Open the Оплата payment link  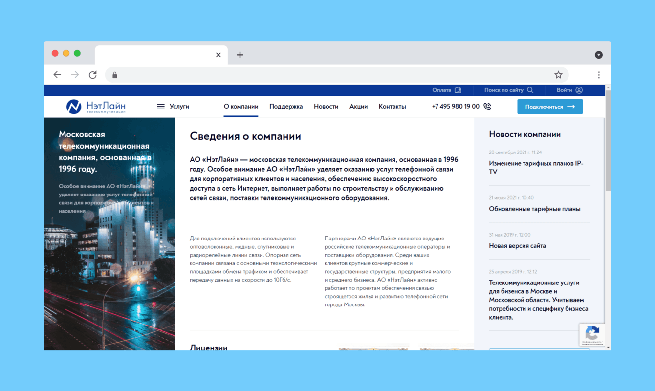[x=441, y=90]
